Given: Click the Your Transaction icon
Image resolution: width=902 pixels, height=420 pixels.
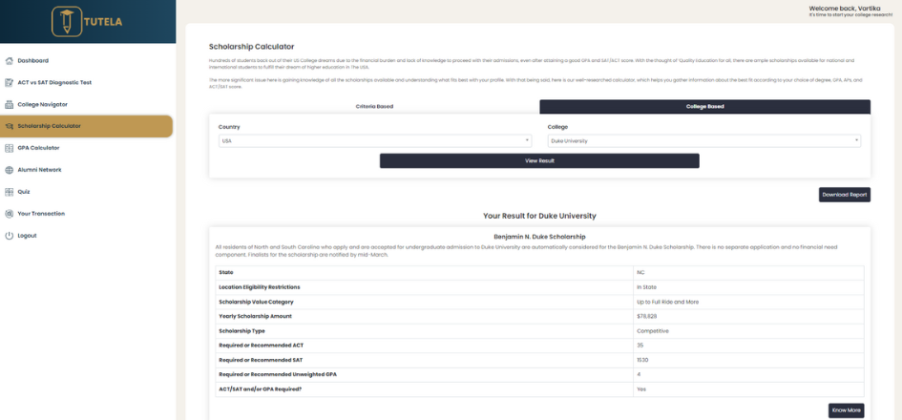Looking at the screenshot, I should tap(9, 214).
